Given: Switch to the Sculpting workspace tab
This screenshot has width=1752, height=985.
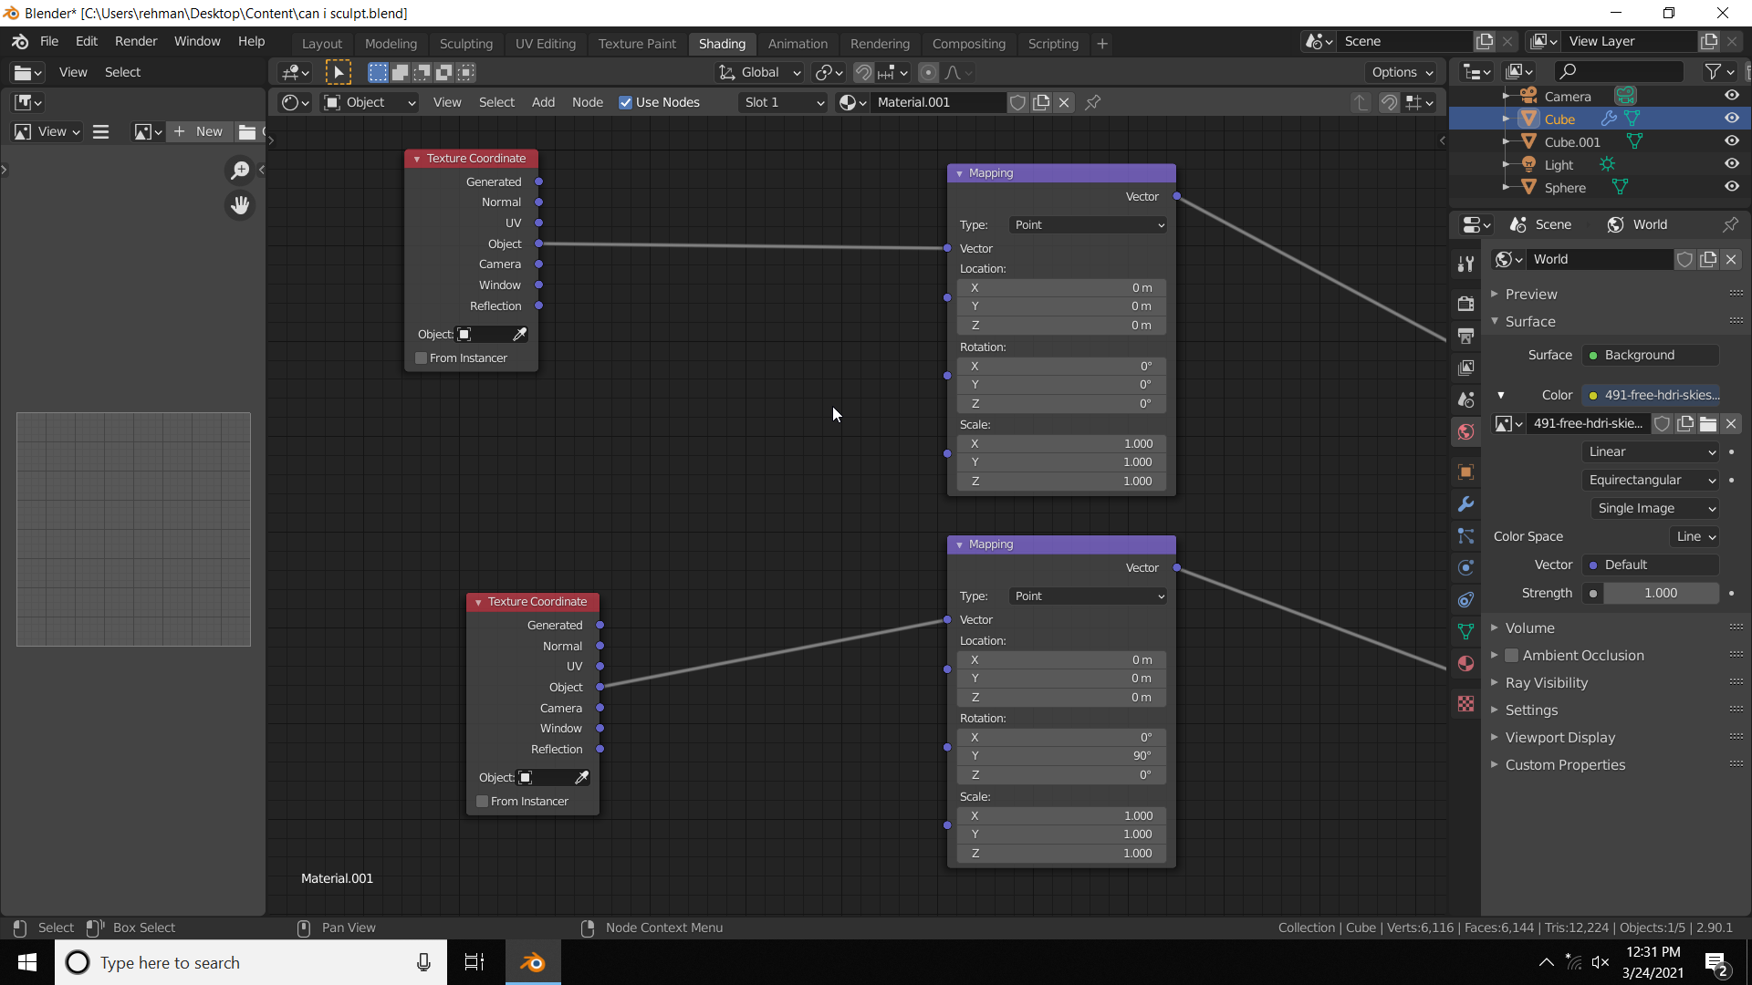Looking at the screenshot, I should point(465,44).
